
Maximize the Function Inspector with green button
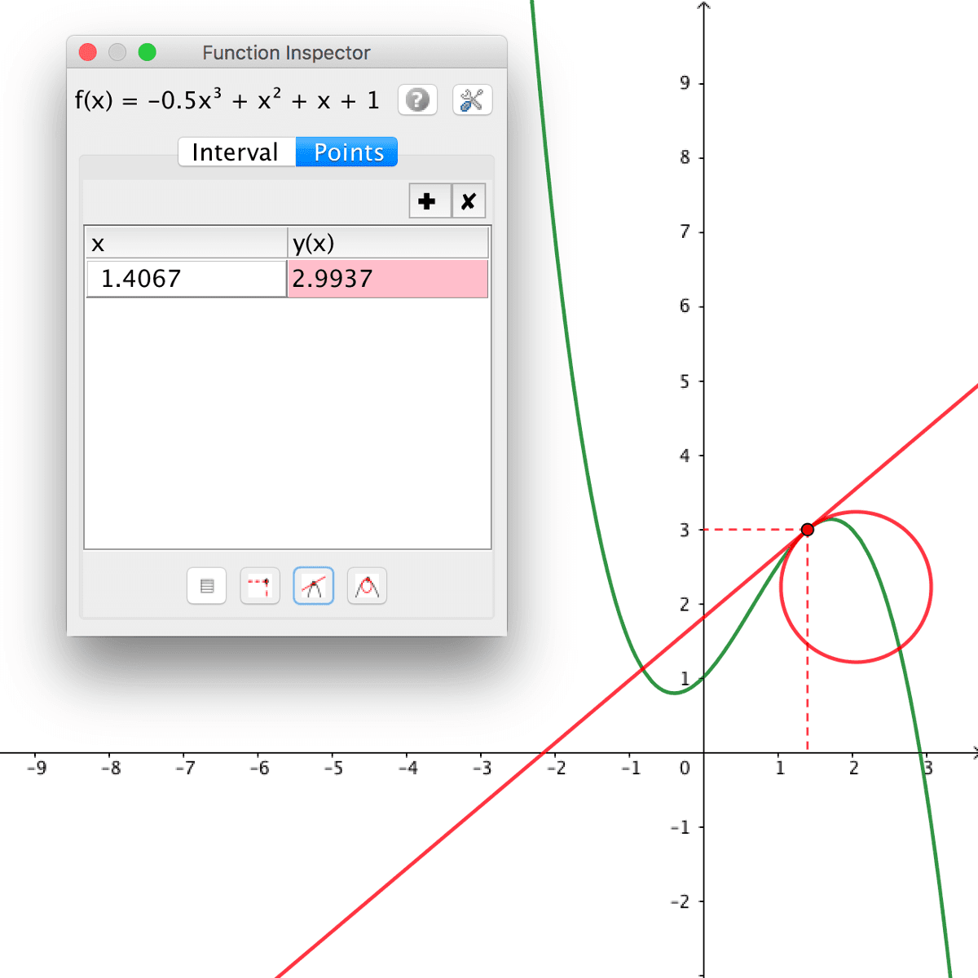tap(148, 53)
